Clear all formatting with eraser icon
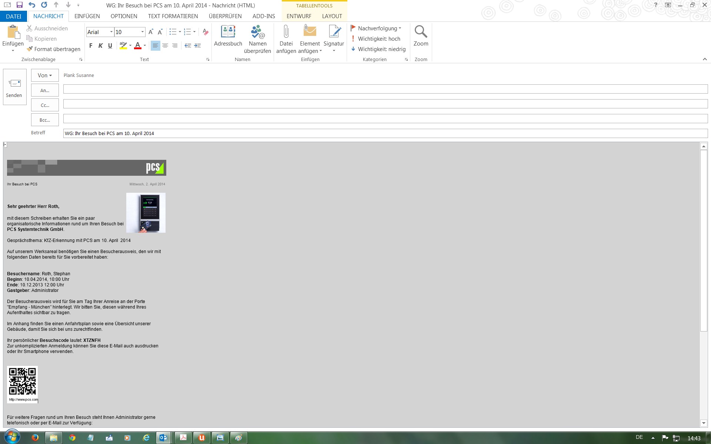Viewport: 711px width, 444px height. (x=206, y=32)
